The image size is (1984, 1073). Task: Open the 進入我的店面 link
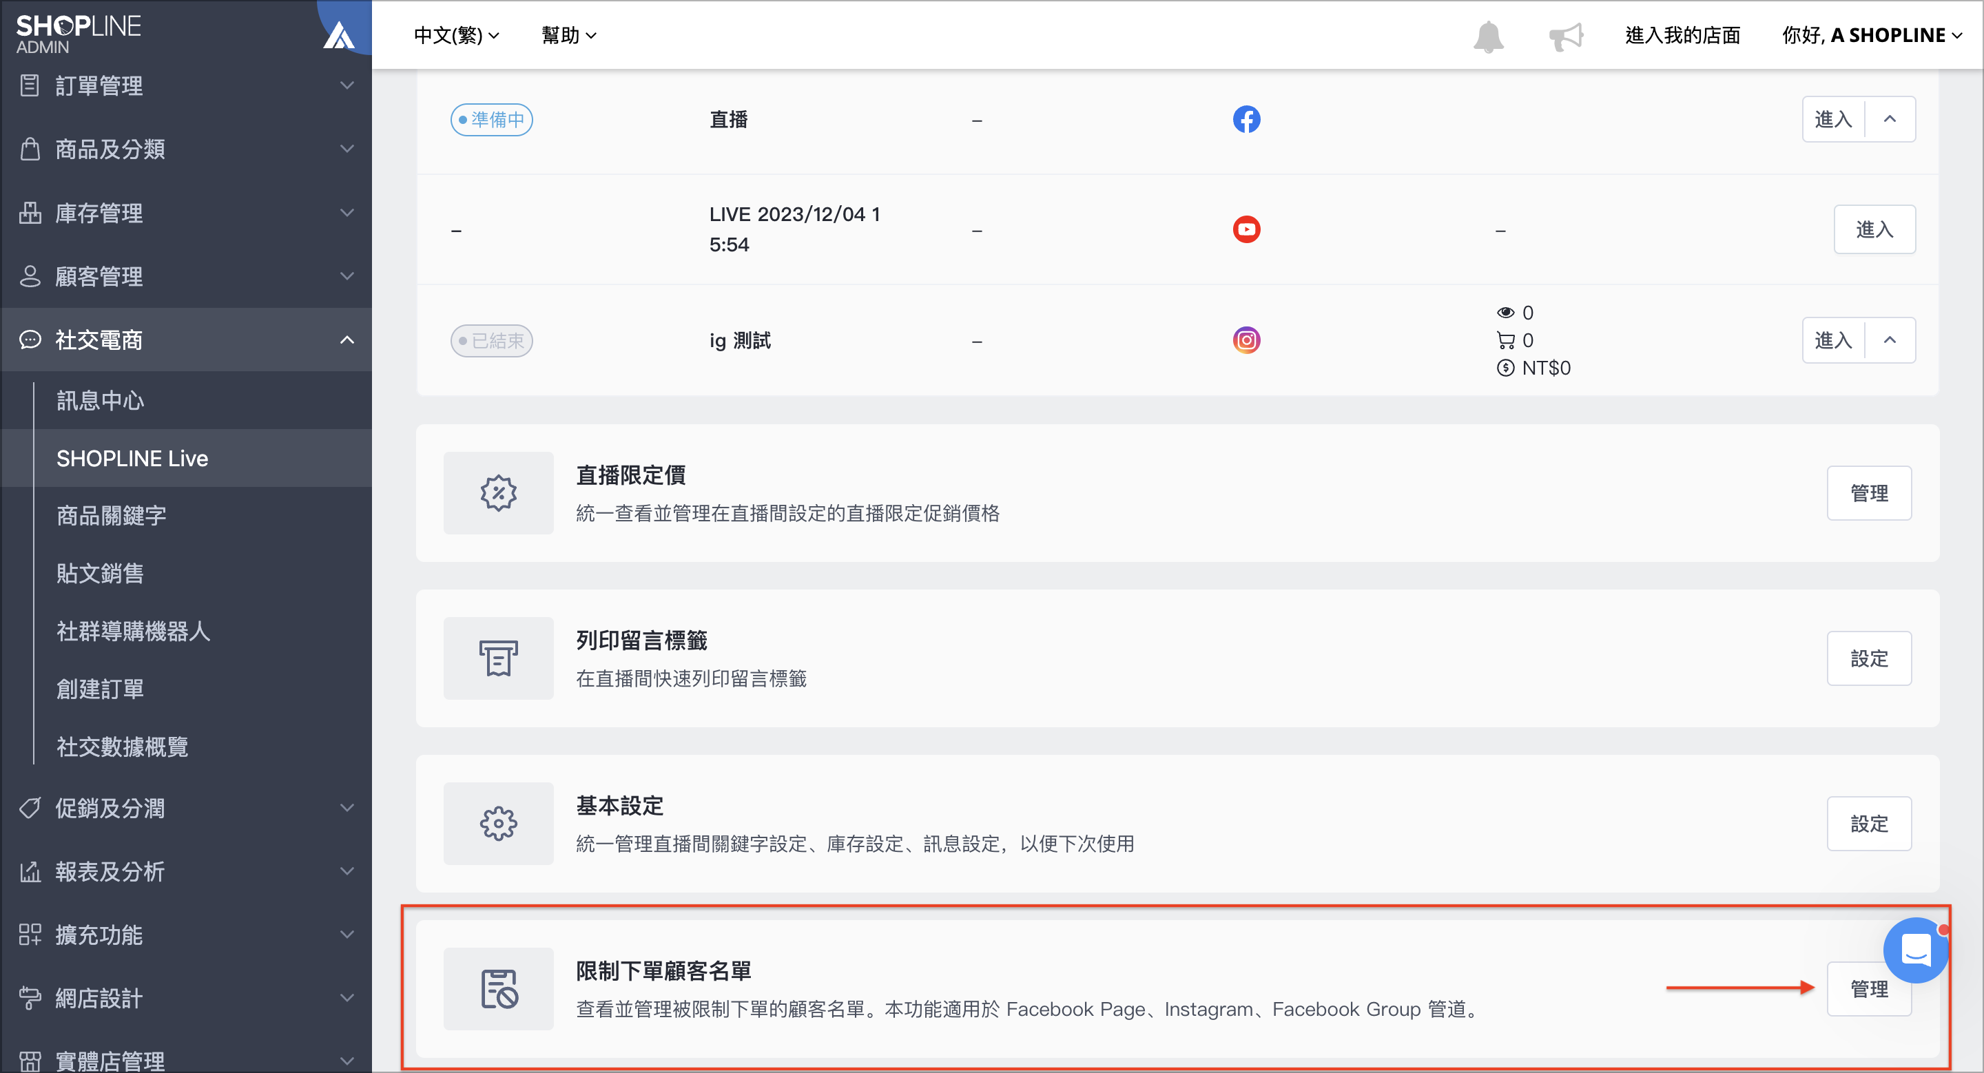click(1682, 35)
